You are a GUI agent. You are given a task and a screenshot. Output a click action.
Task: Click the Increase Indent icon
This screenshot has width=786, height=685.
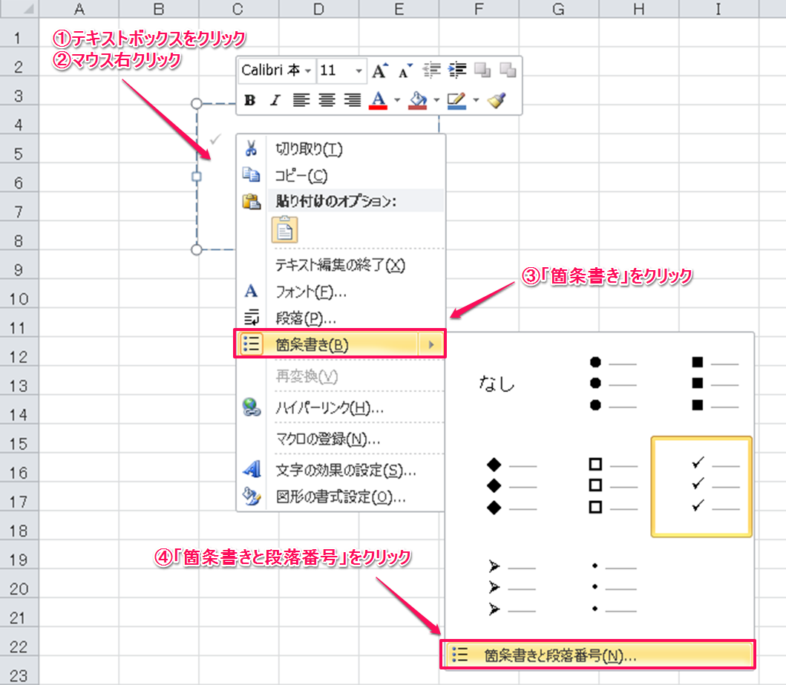click(x=457, y=71)
